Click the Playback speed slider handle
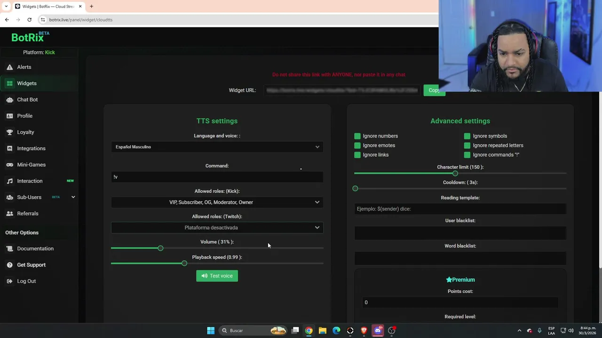 [184, 263]
